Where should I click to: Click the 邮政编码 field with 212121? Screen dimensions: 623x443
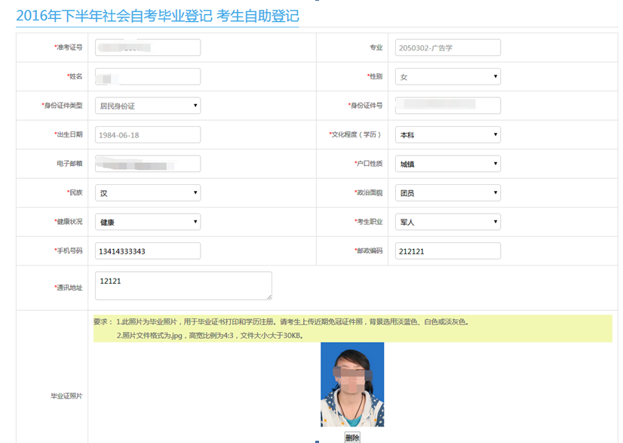pos(448,251)
